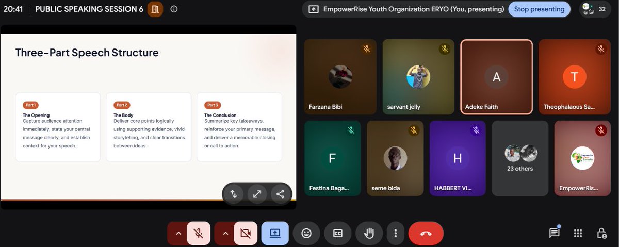The image size is (619, 247).
Task: Click muted mic icon on Festina tile
Action: [x=351, y=130]
